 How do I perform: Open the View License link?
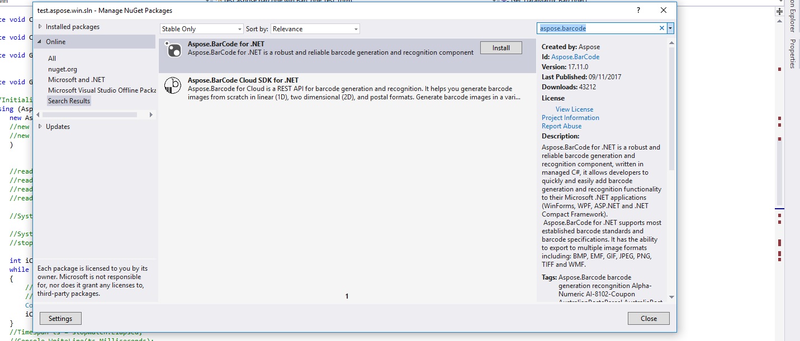(x=574, y=109)
